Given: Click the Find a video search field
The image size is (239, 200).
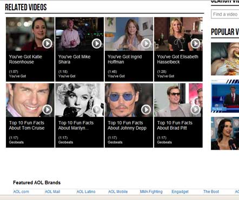Looking at the screenshot, I should 225,14.
